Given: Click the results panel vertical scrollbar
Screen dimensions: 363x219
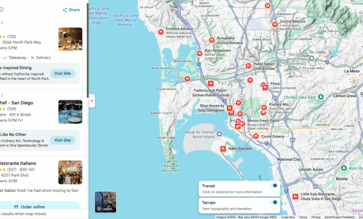Looking at the screenshot, I should coord(88,50).
